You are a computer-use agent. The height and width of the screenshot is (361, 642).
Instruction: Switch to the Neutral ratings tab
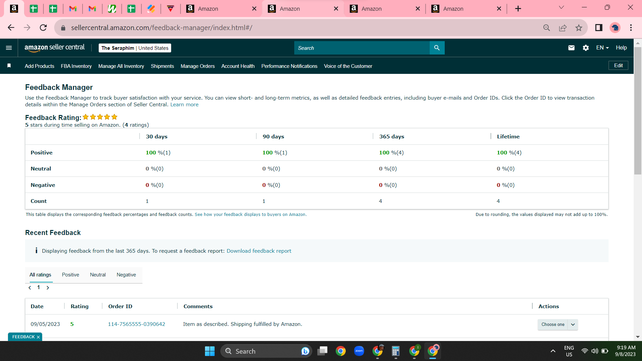98,275
